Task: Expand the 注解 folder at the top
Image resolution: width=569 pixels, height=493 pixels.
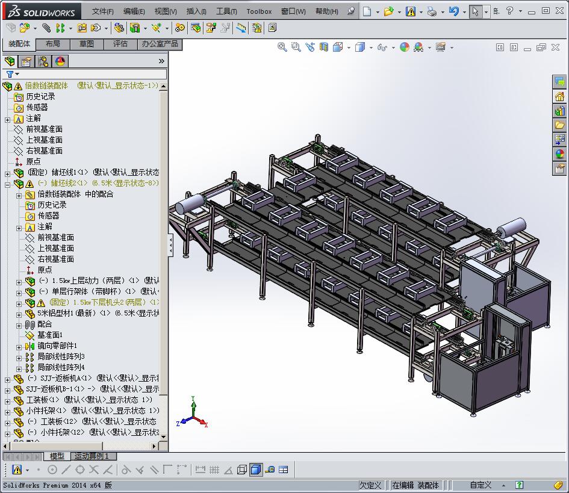Action: coord(8,119)
